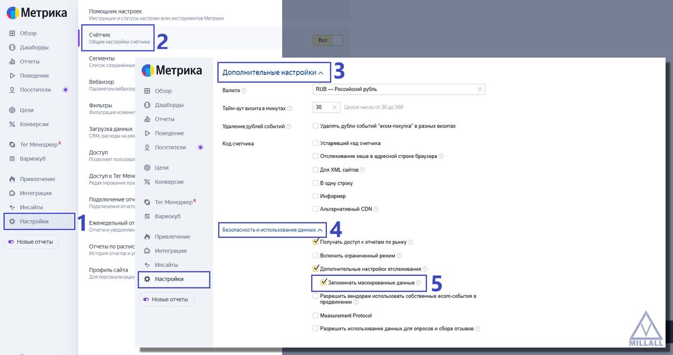Viewport: 673px width, 355px height.
Task: Clear the timeout value 30 with its X
Action: (x=334, y=108)
